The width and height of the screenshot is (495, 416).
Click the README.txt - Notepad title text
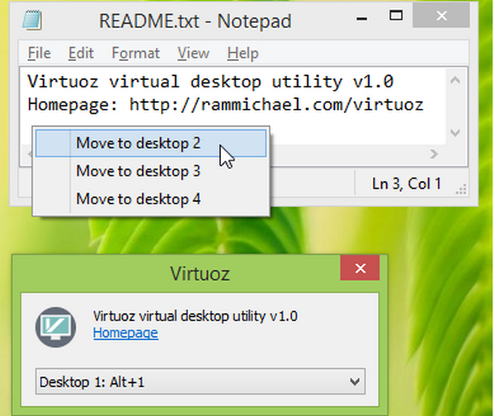coord(195,21)
